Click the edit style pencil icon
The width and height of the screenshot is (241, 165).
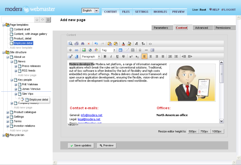tap(70, 56)
